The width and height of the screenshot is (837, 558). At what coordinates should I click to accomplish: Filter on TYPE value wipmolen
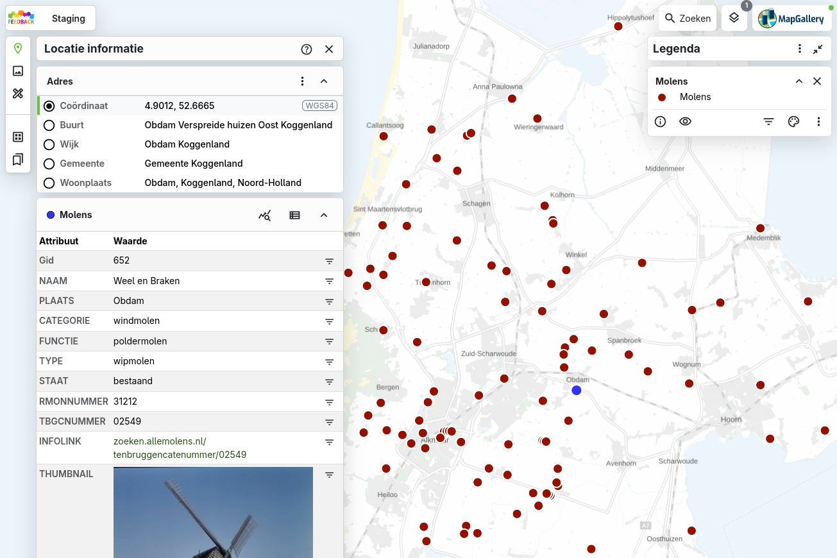329,362
